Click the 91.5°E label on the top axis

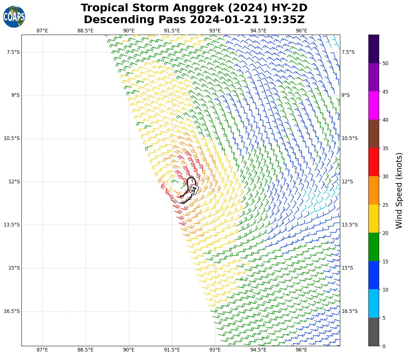172,30
